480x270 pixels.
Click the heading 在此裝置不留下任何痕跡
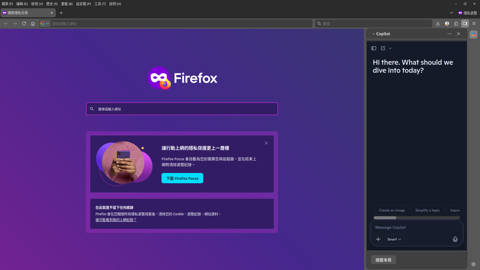(114, 207)
